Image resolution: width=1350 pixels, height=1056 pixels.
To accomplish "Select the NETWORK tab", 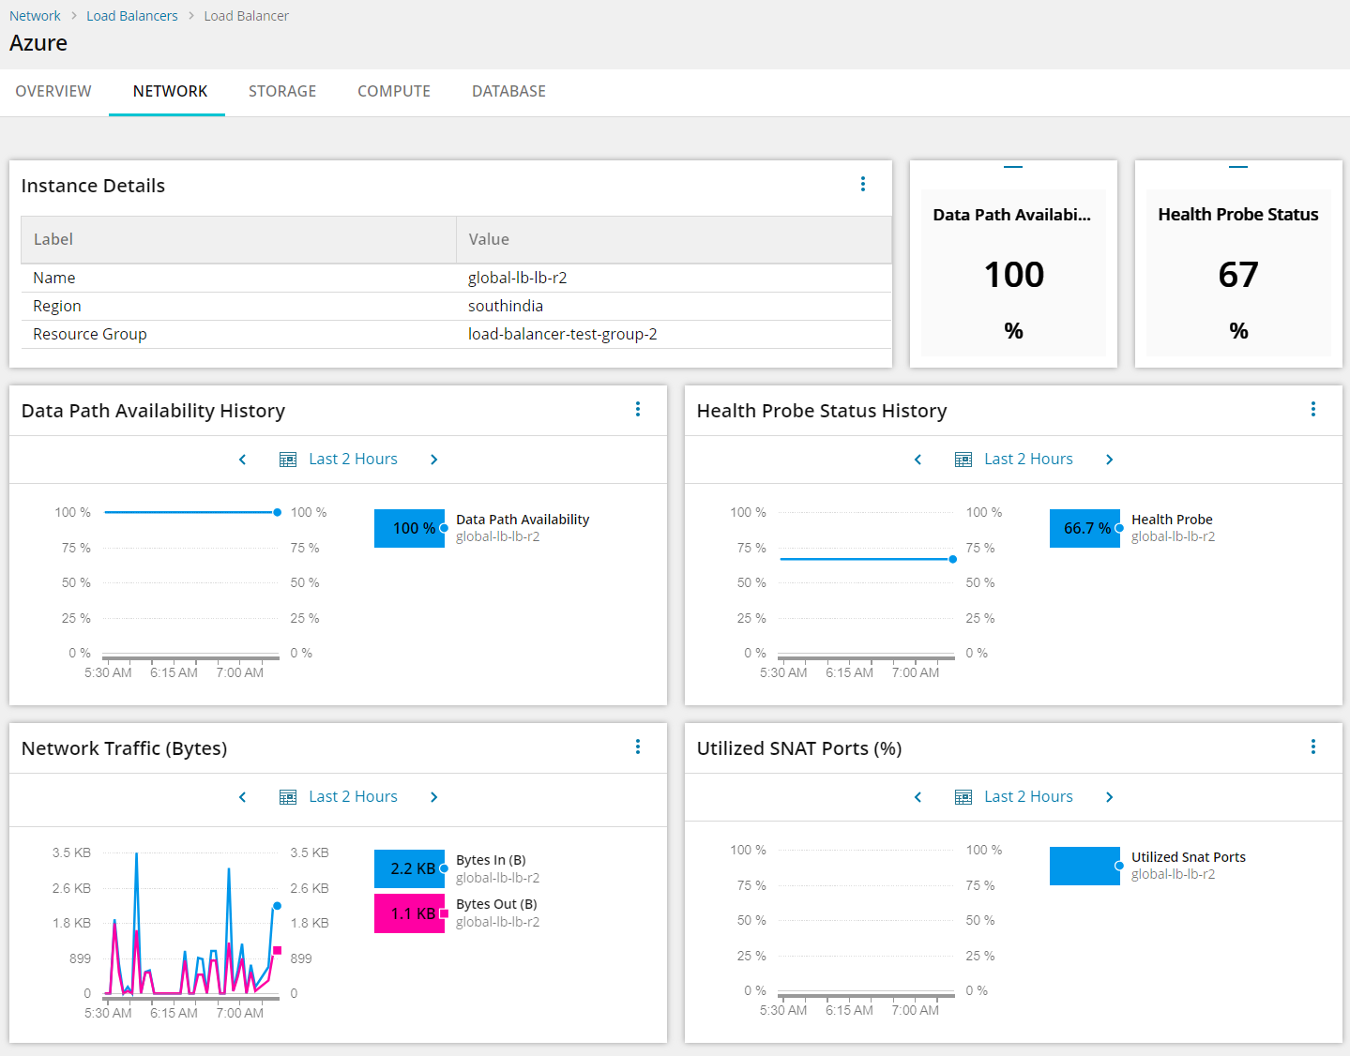I will click(170, 91).
